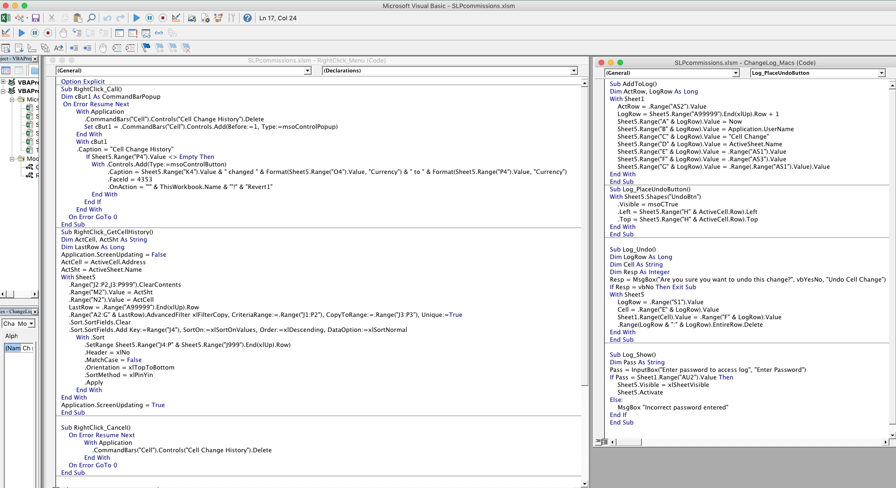
Task: Switch to Procedure View in the ChangeLog_Macs window
Action: click(598, 442)
